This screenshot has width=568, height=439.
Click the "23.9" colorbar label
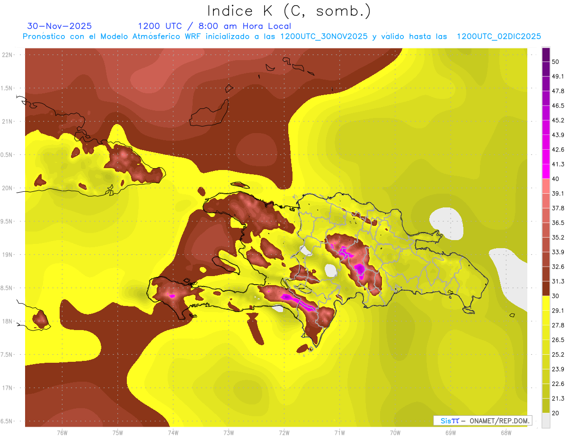[x=558, y=369]
